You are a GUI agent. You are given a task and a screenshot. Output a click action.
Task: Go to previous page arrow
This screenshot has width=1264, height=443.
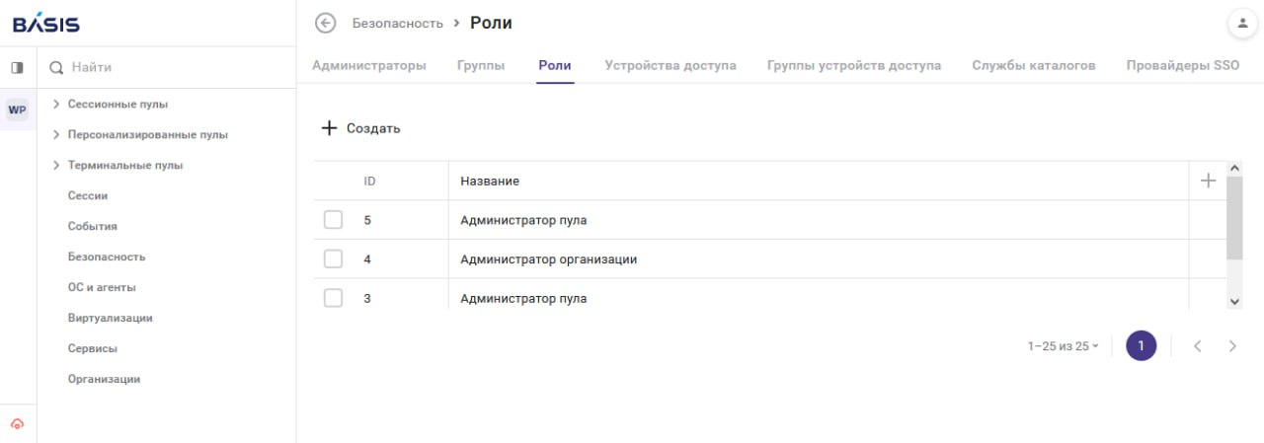pyautogui.click(x=1198, y=346)
